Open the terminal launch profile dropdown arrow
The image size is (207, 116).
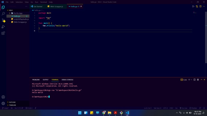[x=191, y=80]
